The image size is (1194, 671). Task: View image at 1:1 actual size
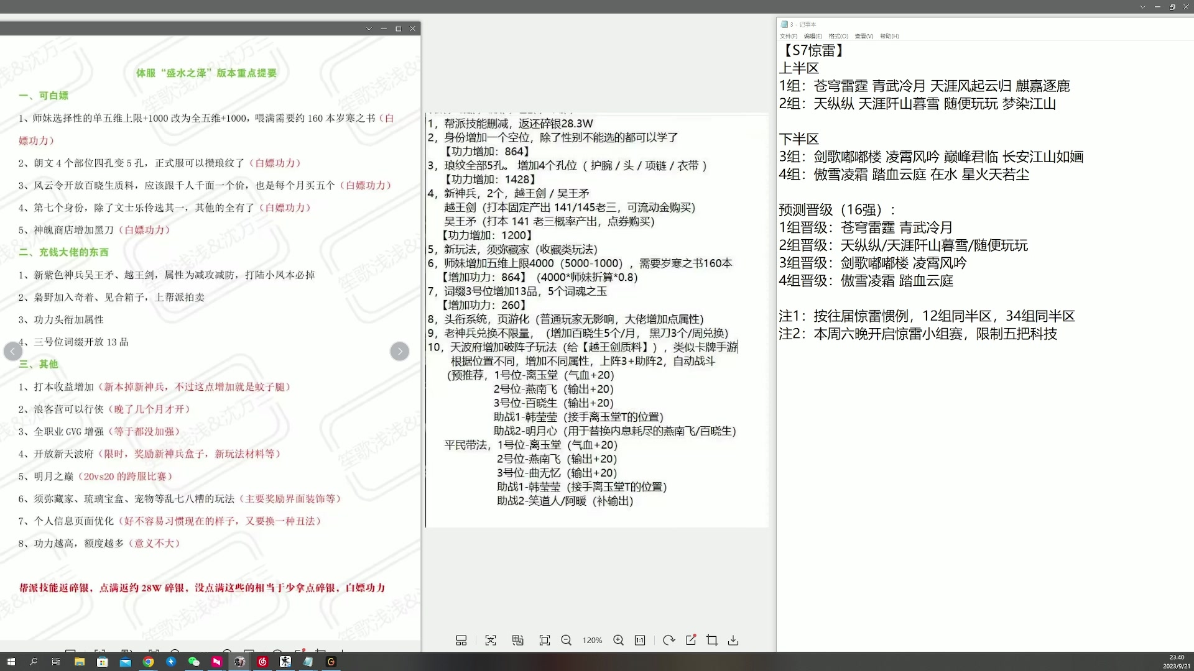click(640, 640)
